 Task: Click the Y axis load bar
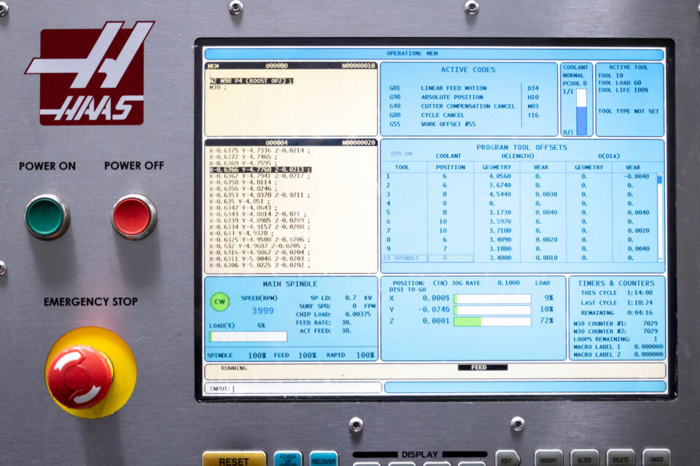492,310
